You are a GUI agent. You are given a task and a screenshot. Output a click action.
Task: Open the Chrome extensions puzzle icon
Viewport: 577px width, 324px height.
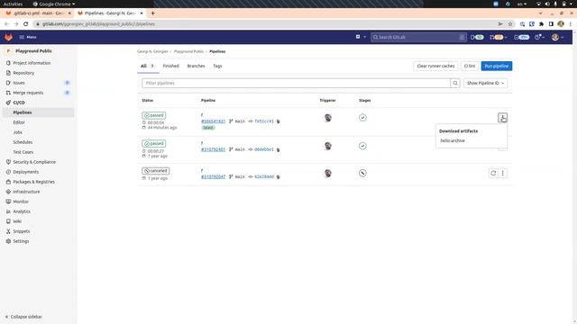point(541,24)
